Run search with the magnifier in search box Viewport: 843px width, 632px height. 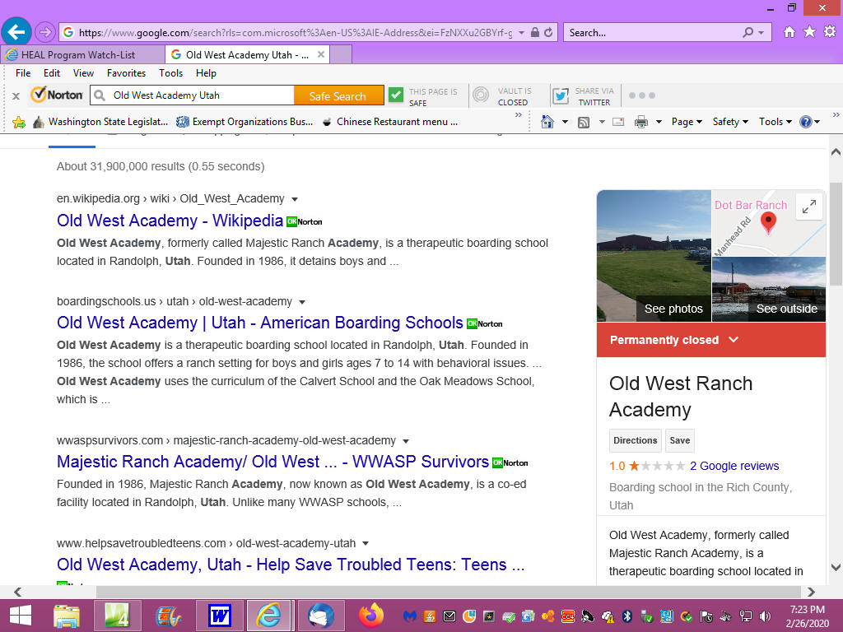point(748,32)
